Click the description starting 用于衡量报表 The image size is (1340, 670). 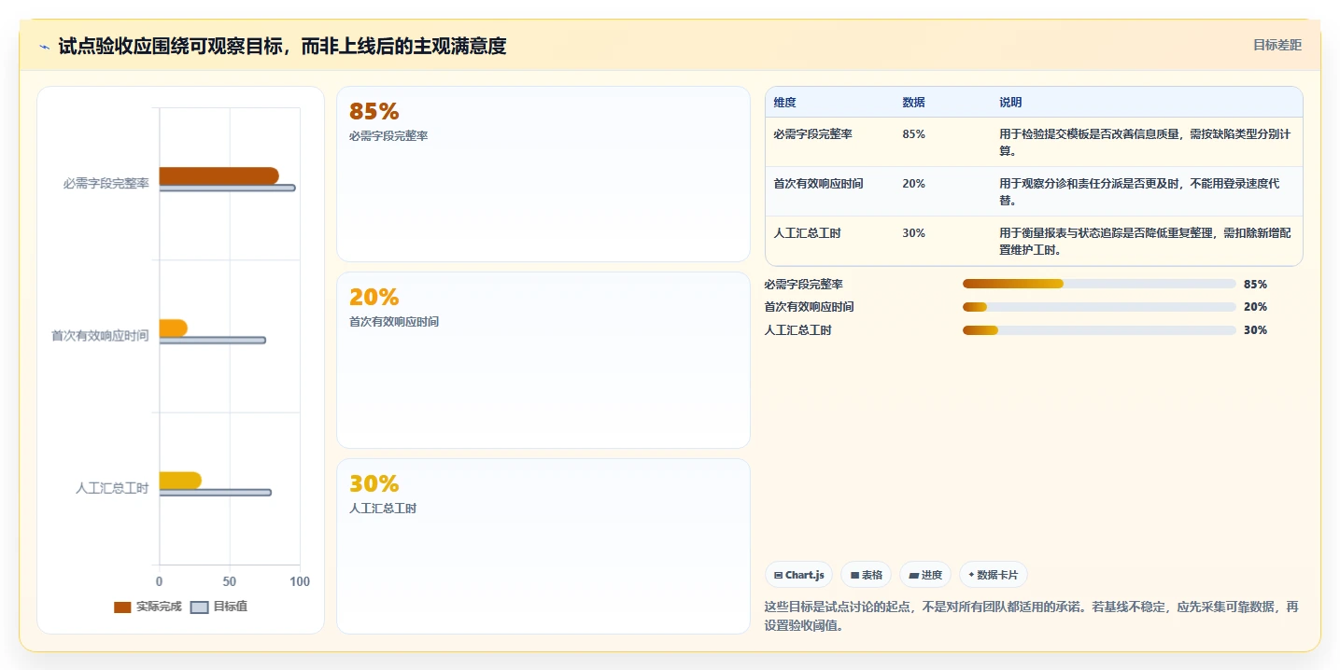click(x=1146, y=242)
